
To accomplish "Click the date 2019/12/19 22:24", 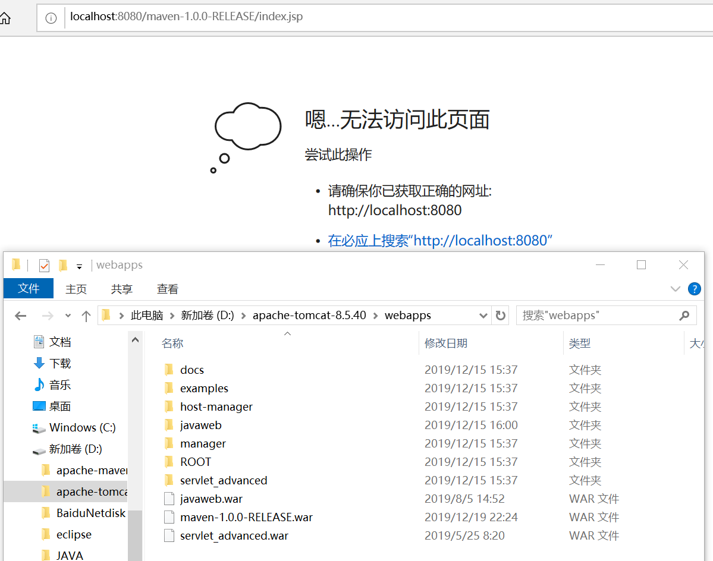I will pyautogui.click(x=471, y=518).
